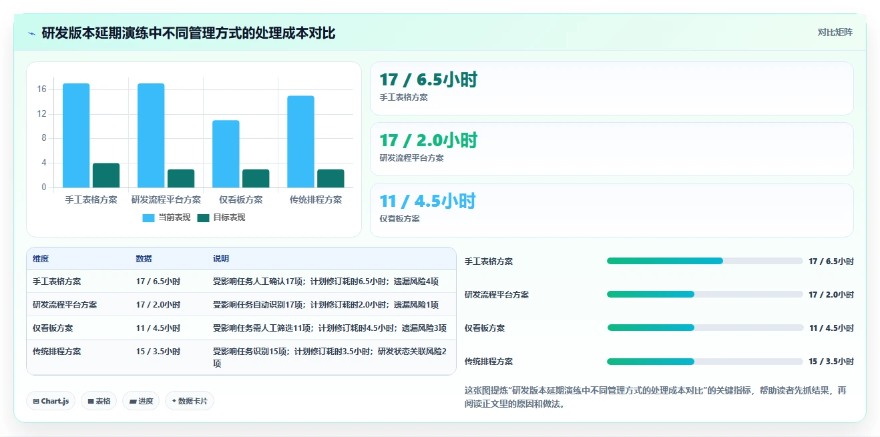Screen dimensions: 880x437
Task: Click table cell 研发流程平台方案 in 维度 column
Action: tap(65, 305)
